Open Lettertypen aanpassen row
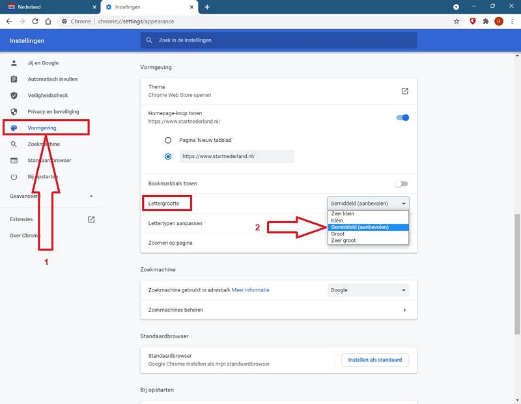The width and height of the screenshot is (521, 404). tap(232, 223)
